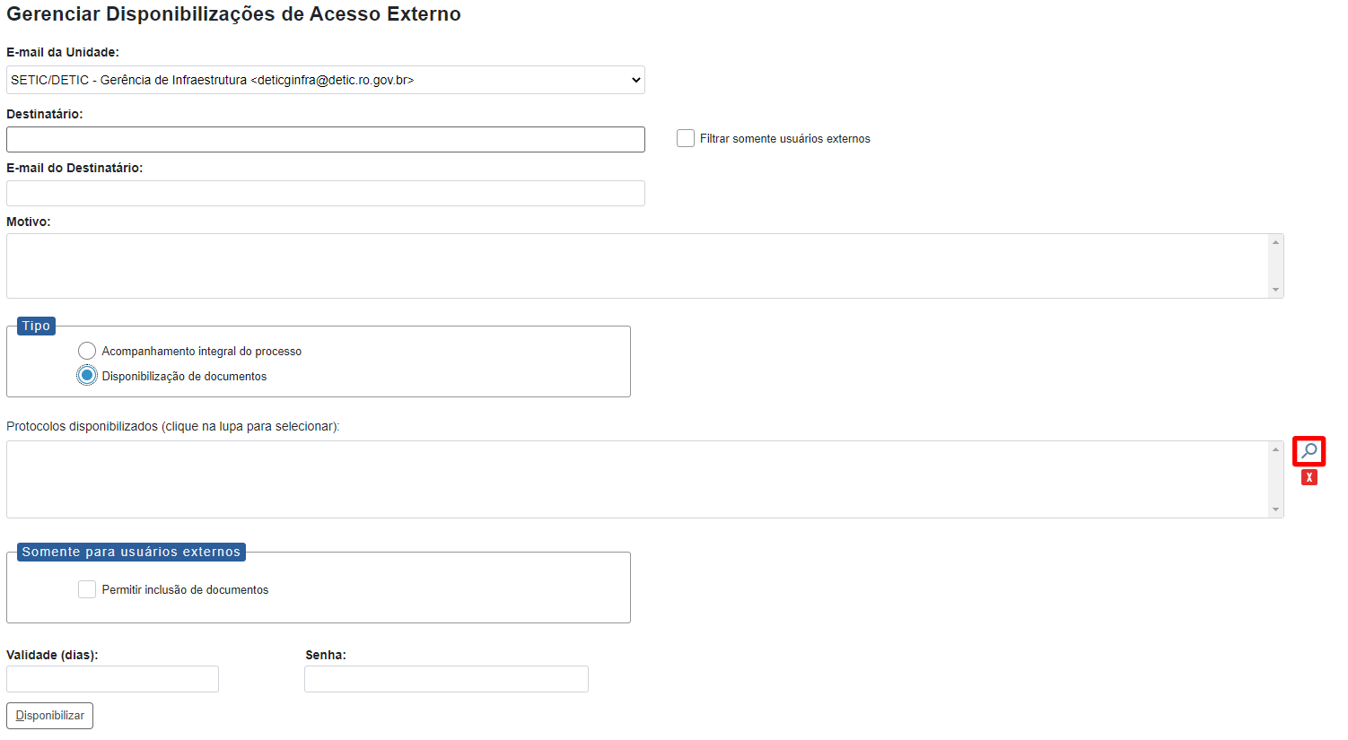Click inside the Motivo text area
1348x740 pixels.
[637, 266]
